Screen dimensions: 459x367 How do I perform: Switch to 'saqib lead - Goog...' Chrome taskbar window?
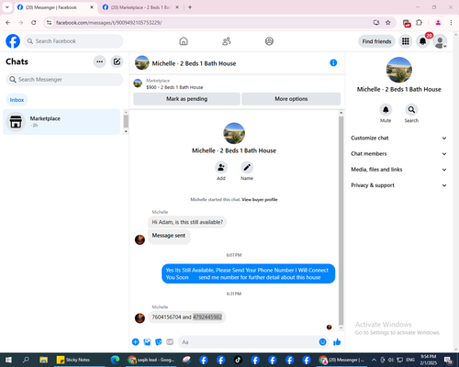point(151,360)
